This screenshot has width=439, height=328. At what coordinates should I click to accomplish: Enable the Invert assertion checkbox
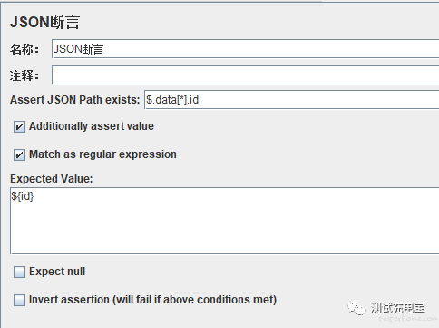[x=19, y=300]
